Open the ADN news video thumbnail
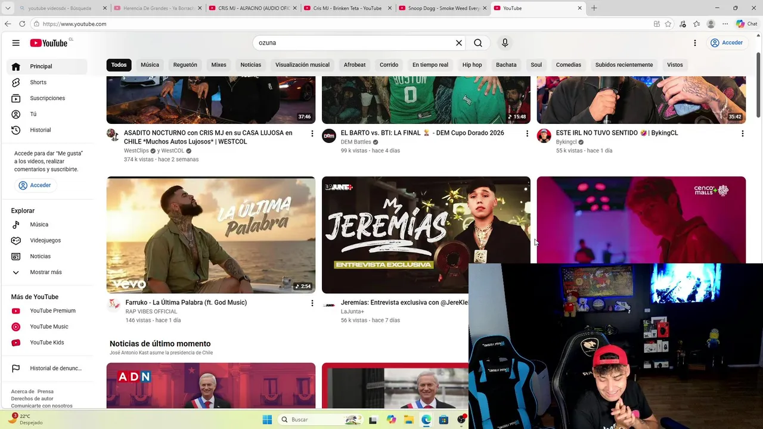 click(x=211, y=386)
